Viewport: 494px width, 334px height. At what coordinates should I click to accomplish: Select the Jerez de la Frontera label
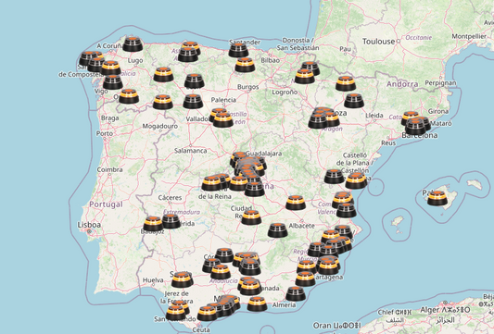(176, 297)
